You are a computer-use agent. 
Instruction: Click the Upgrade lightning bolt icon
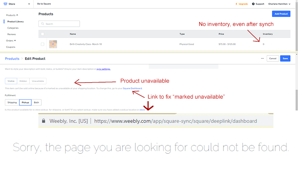[236, 4]
